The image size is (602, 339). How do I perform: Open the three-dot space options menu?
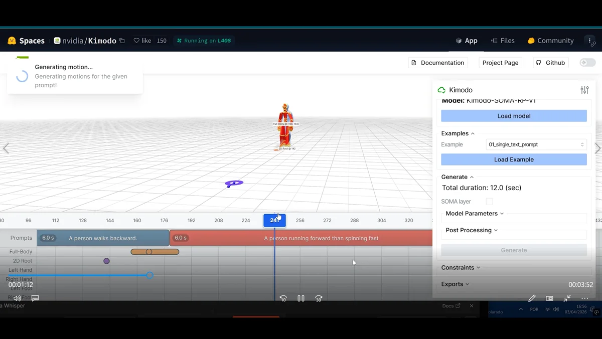[590, 41]
